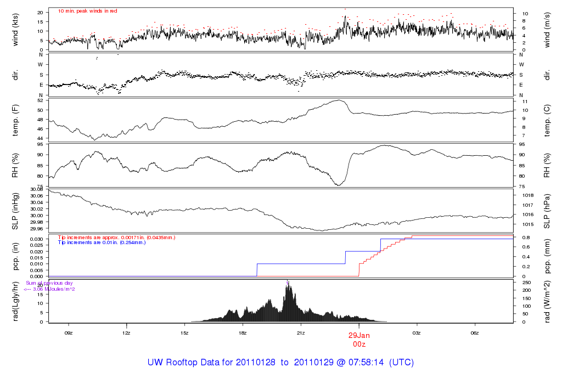Click the 'UW Rooftop Data' title caption

tap(280, 362)
